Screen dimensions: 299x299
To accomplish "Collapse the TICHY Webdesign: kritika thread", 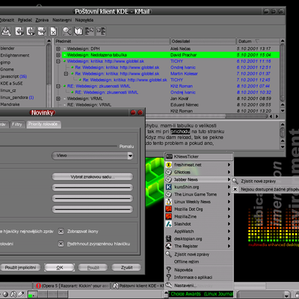I will (x=58, y=61).
